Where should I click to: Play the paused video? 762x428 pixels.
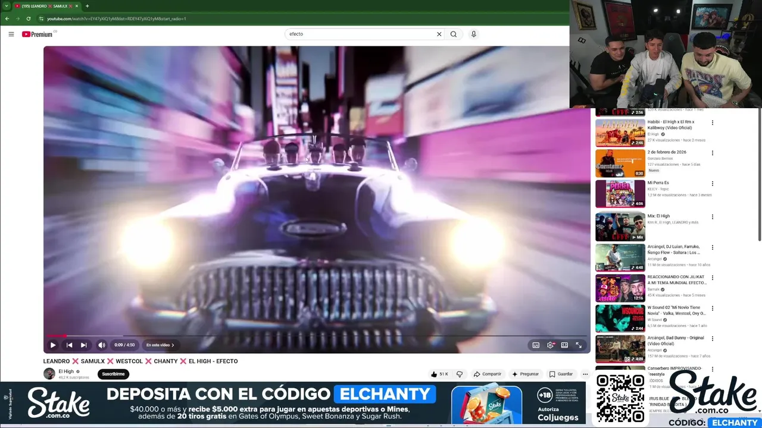pos(53,345)
